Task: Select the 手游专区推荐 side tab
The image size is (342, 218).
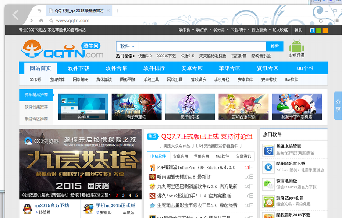Action: [36, 119]
